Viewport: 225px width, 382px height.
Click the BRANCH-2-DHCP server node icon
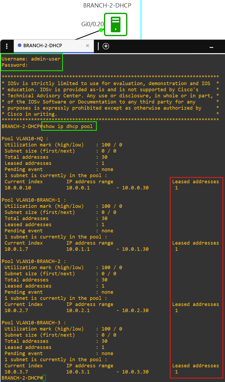coord(115,24)
